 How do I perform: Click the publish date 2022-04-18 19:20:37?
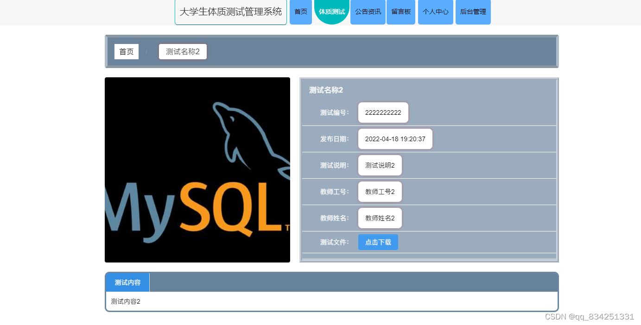tap(395, 139)
